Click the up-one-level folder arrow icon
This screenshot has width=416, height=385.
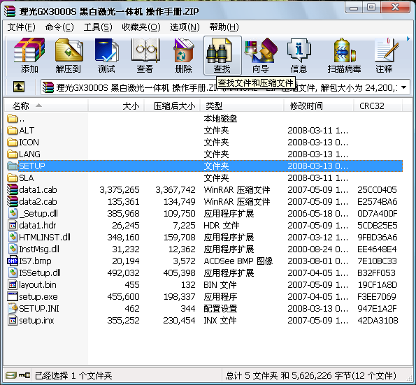[19, 87]
